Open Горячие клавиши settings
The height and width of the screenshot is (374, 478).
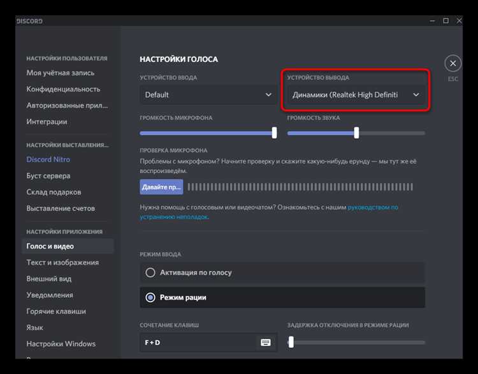point(56,311)
